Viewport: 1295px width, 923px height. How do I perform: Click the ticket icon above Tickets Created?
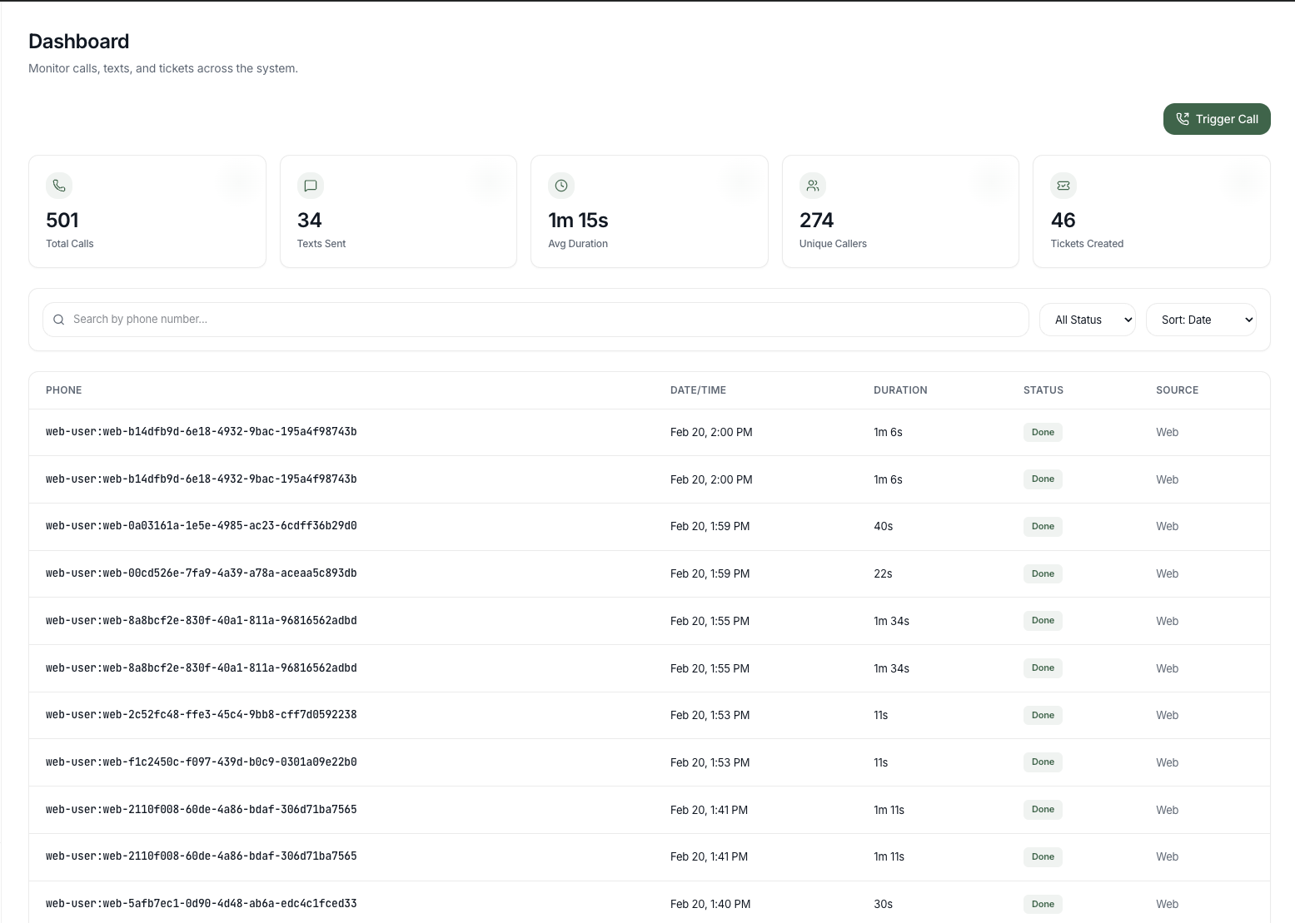click(1063, 186)
